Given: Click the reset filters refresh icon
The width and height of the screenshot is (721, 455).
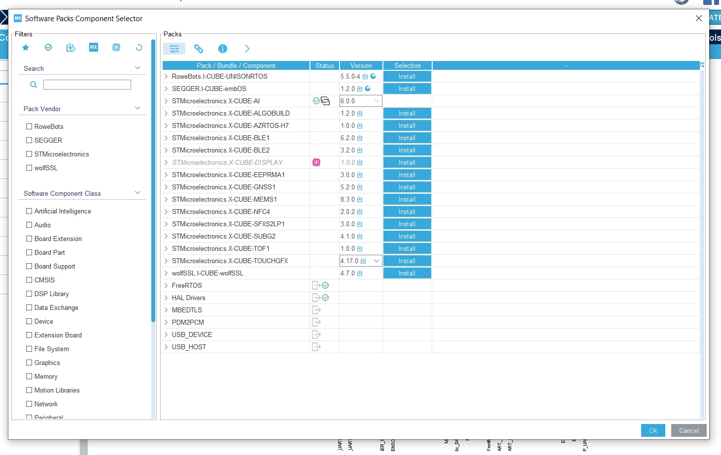Looking at the screenshot, I should (x=139, y=48).
